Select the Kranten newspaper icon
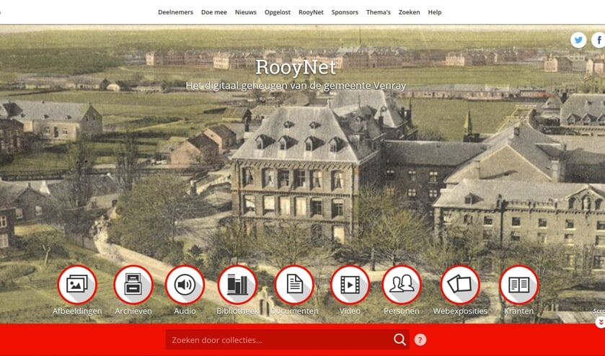This screenshot has width=605, height=356. point(519,285)
